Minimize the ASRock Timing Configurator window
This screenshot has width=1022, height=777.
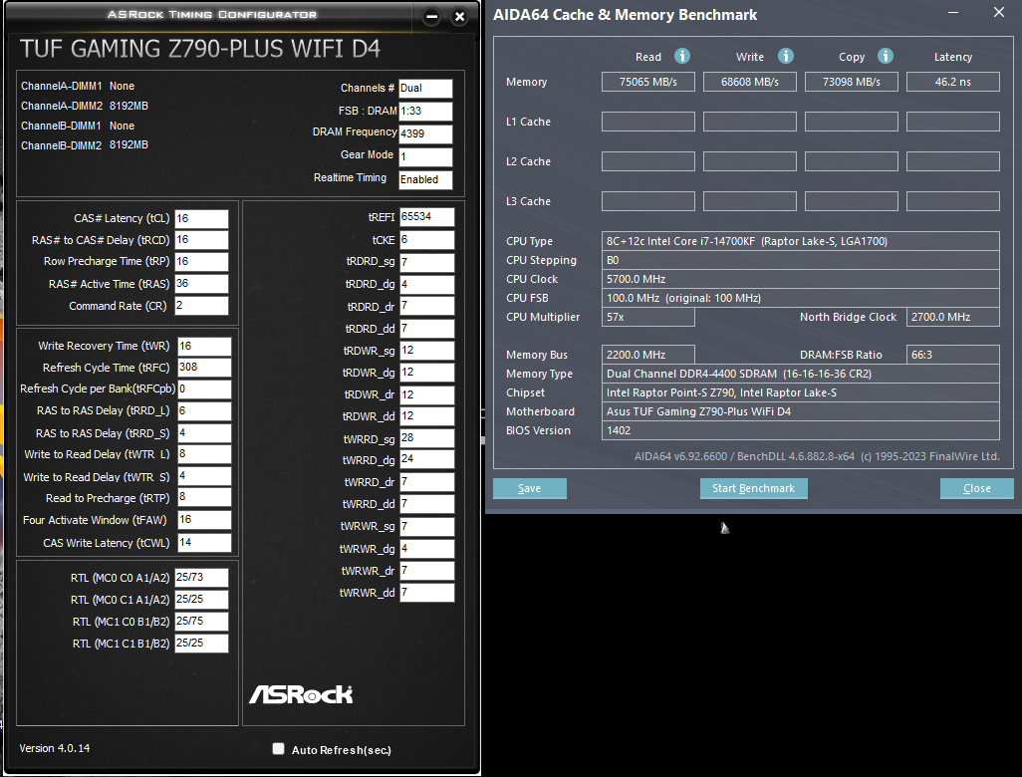[431, 17]
